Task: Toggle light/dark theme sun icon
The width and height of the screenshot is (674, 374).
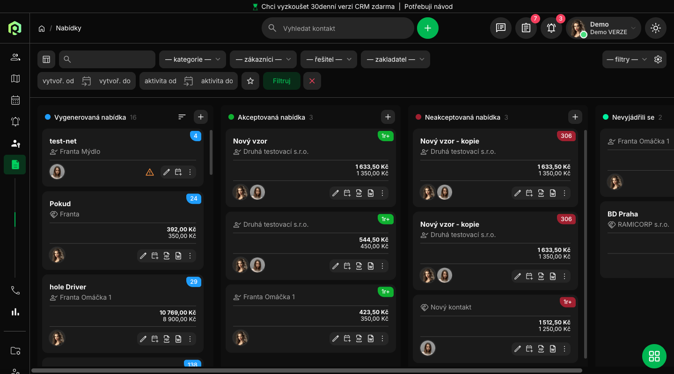Action: [656, 28]
